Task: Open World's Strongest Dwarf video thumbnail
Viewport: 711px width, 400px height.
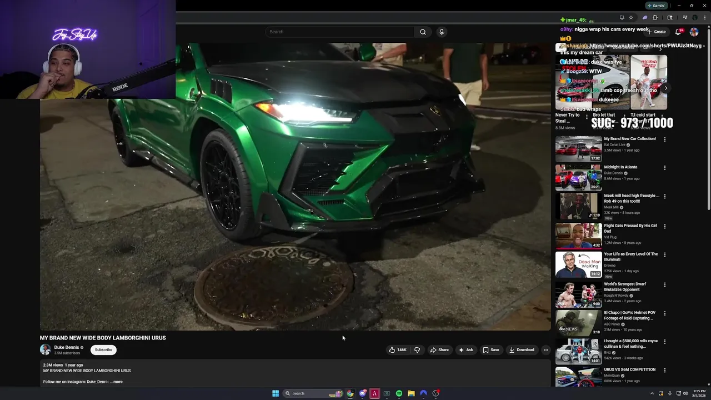Action: 578,295
